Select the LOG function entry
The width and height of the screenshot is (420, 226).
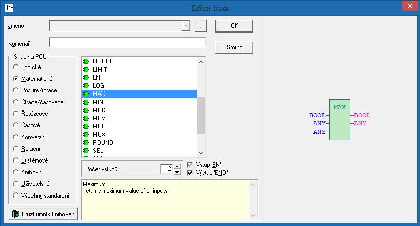point(139,86)
